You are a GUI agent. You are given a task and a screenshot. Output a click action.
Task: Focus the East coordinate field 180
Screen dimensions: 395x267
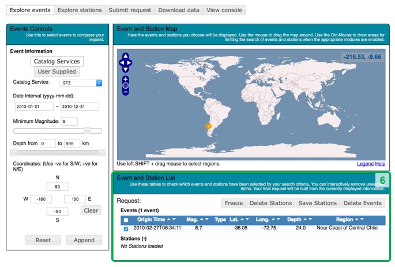(75, 199)
